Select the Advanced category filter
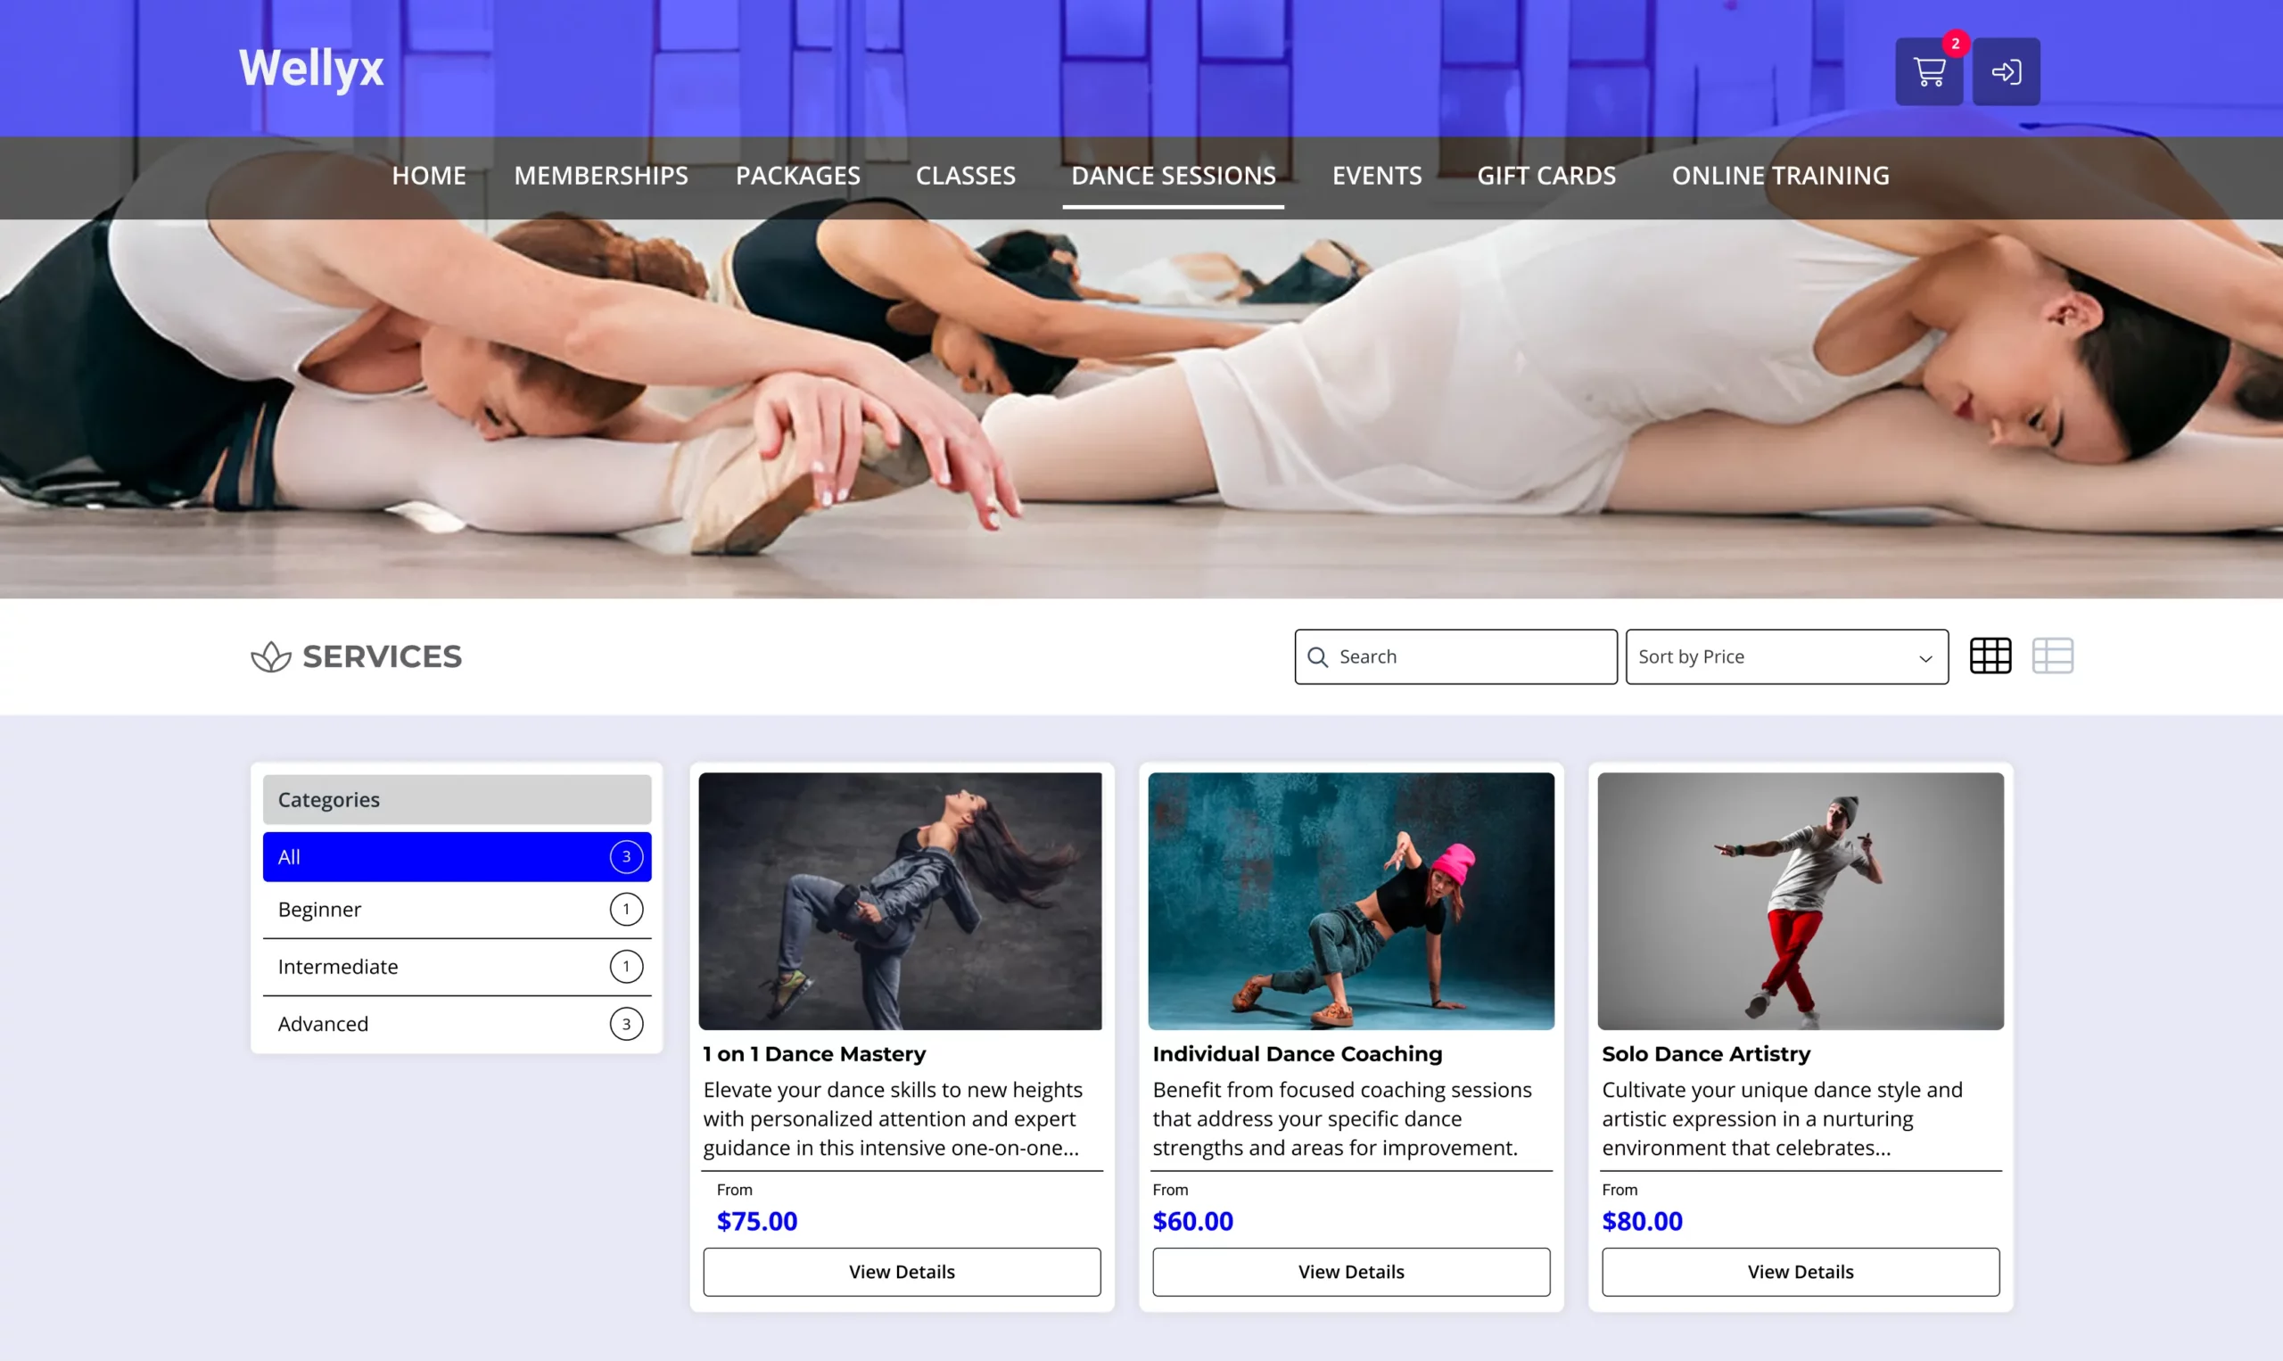 (457, 1024)
